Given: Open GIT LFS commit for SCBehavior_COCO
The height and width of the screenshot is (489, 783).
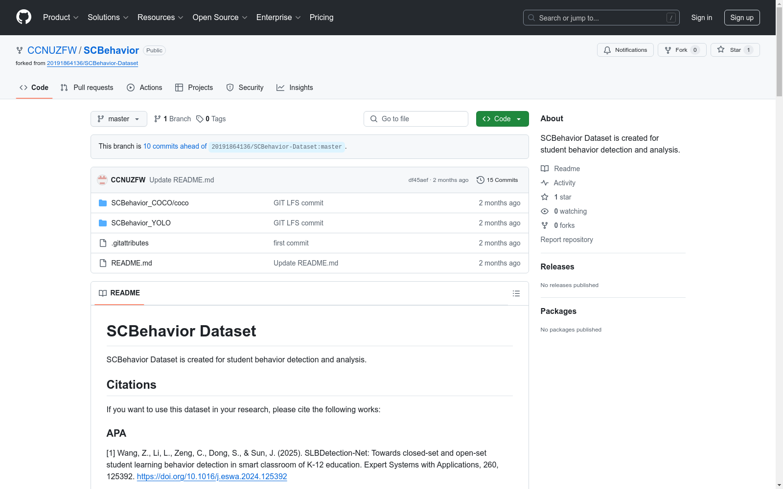Looking at the screenshot, I should click(x=299, y=203).
